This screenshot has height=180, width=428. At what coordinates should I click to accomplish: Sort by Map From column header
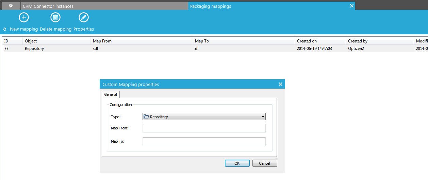tap(102, 41)
